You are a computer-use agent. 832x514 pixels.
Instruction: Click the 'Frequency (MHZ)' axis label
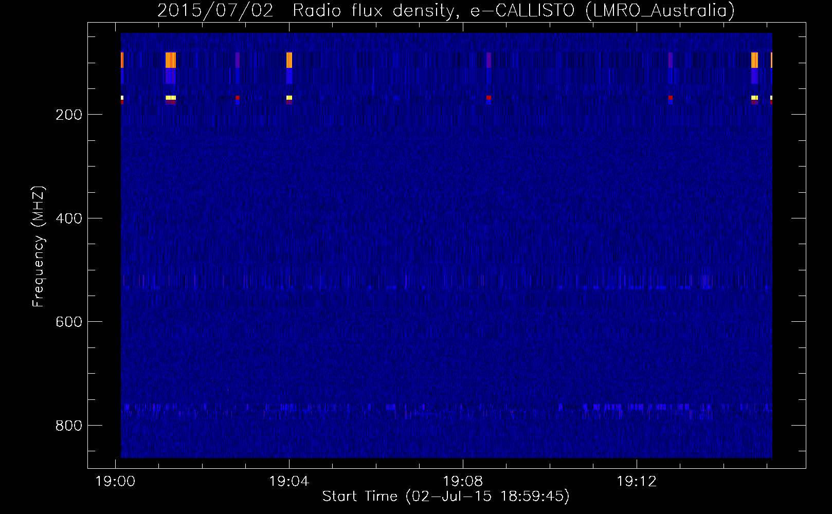click(x=39, y=247)
